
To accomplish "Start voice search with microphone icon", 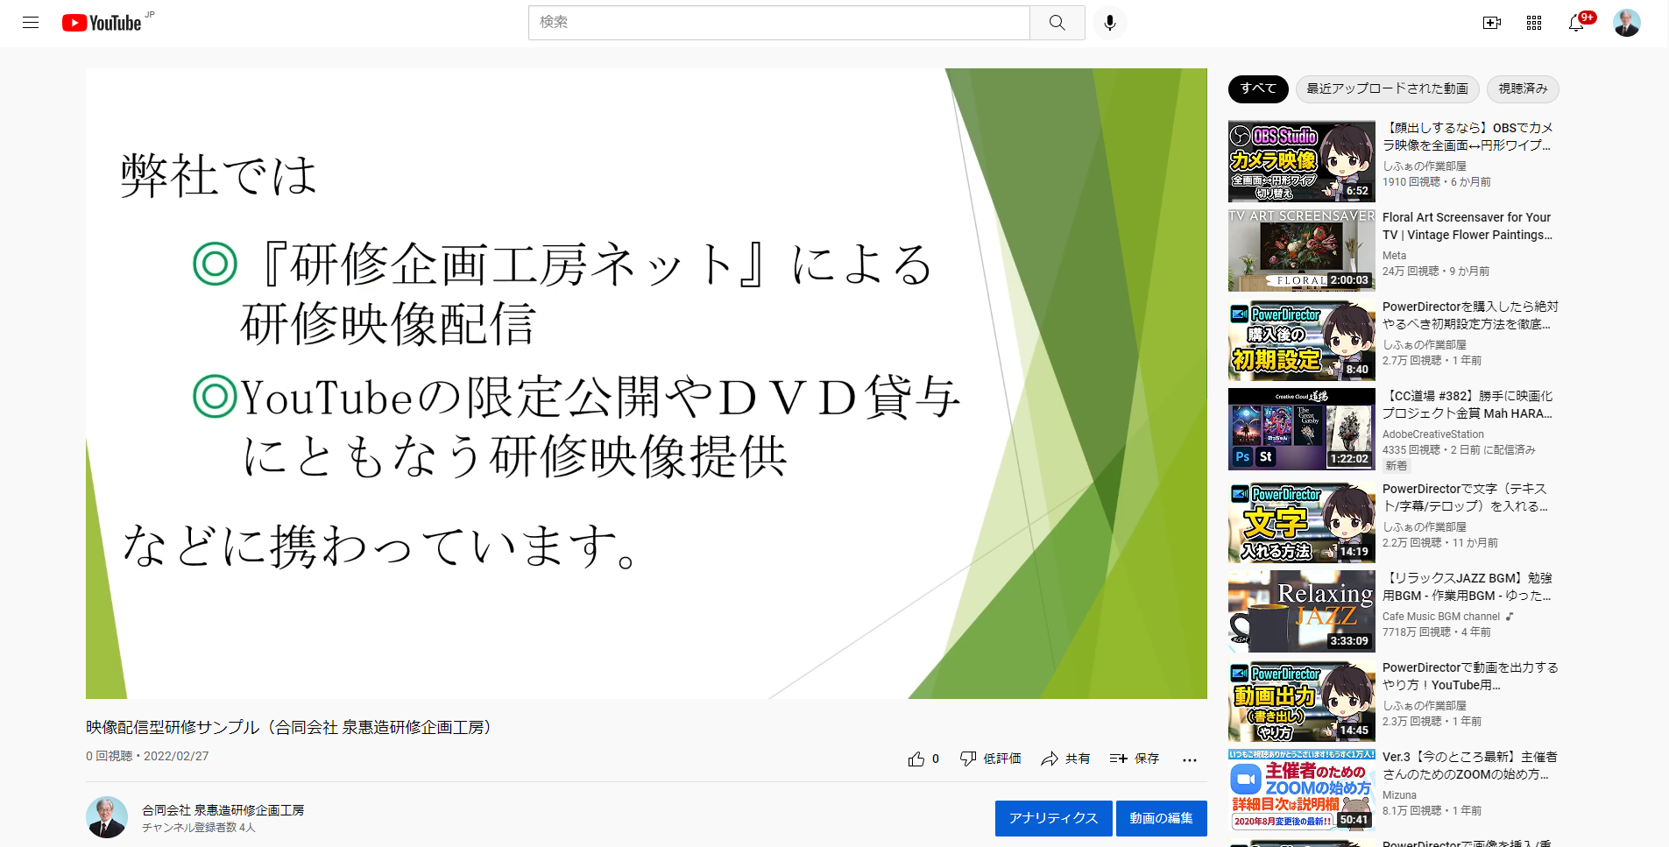I will 1110,23.
